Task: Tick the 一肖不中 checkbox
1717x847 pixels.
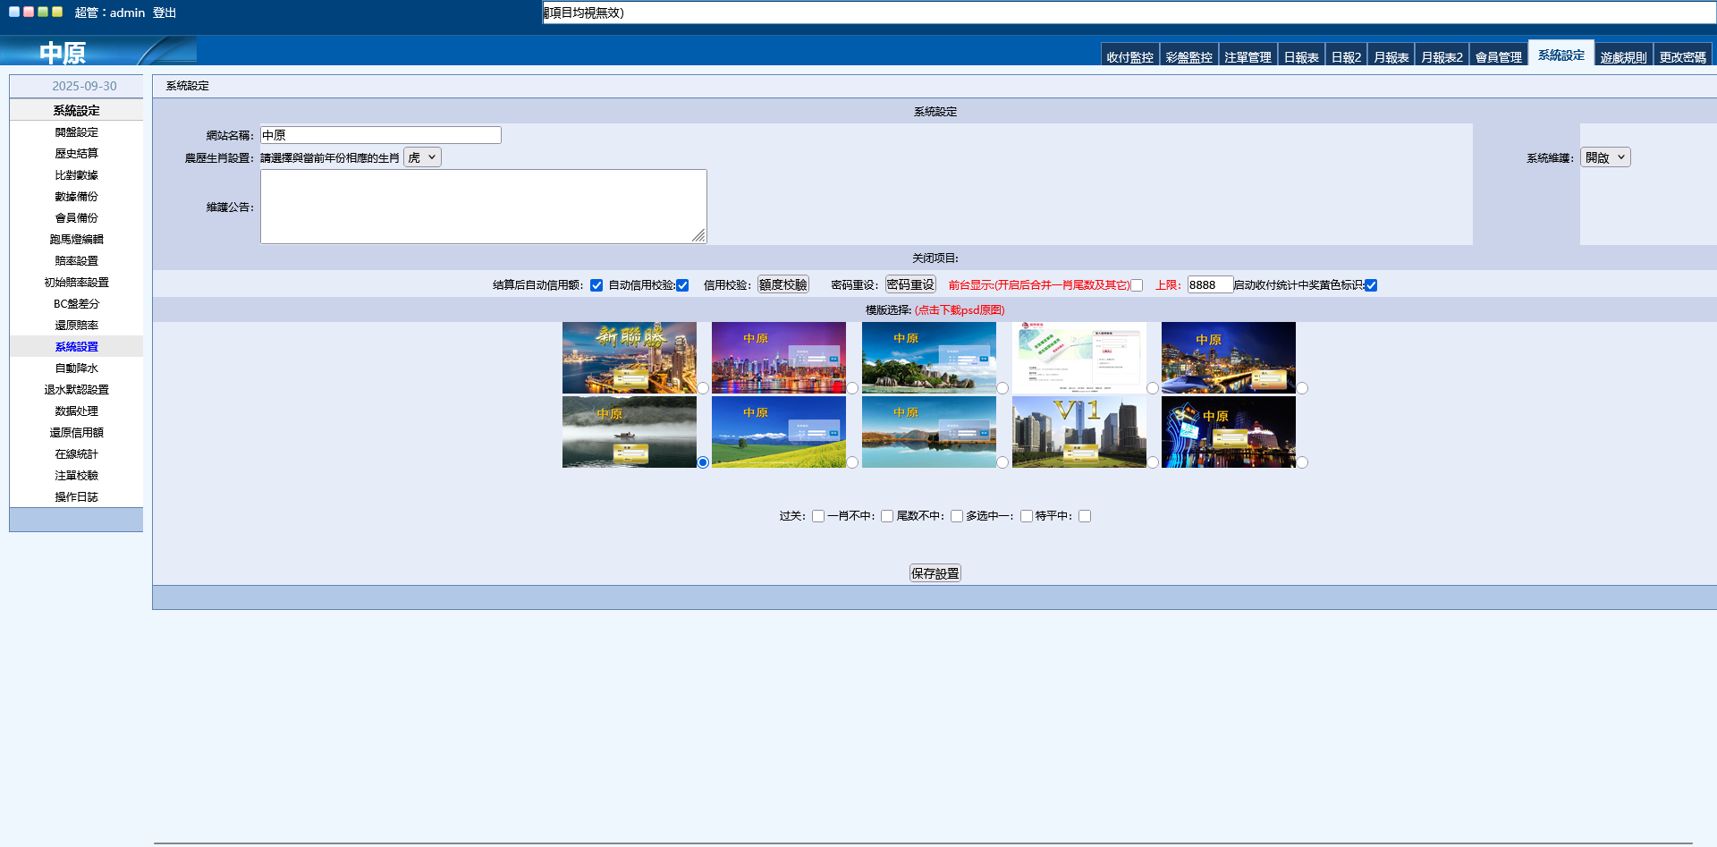Action: point(887,516)
